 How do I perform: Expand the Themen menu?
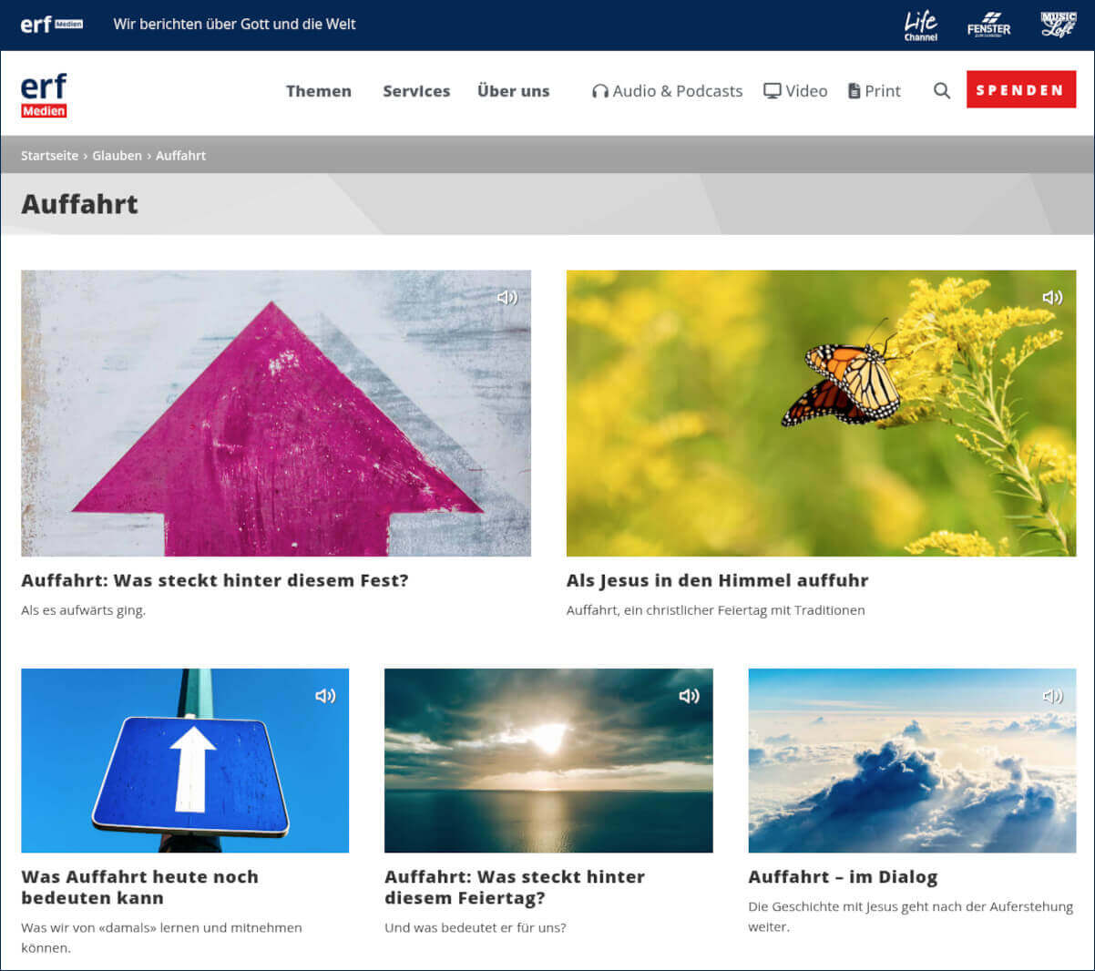318,91
